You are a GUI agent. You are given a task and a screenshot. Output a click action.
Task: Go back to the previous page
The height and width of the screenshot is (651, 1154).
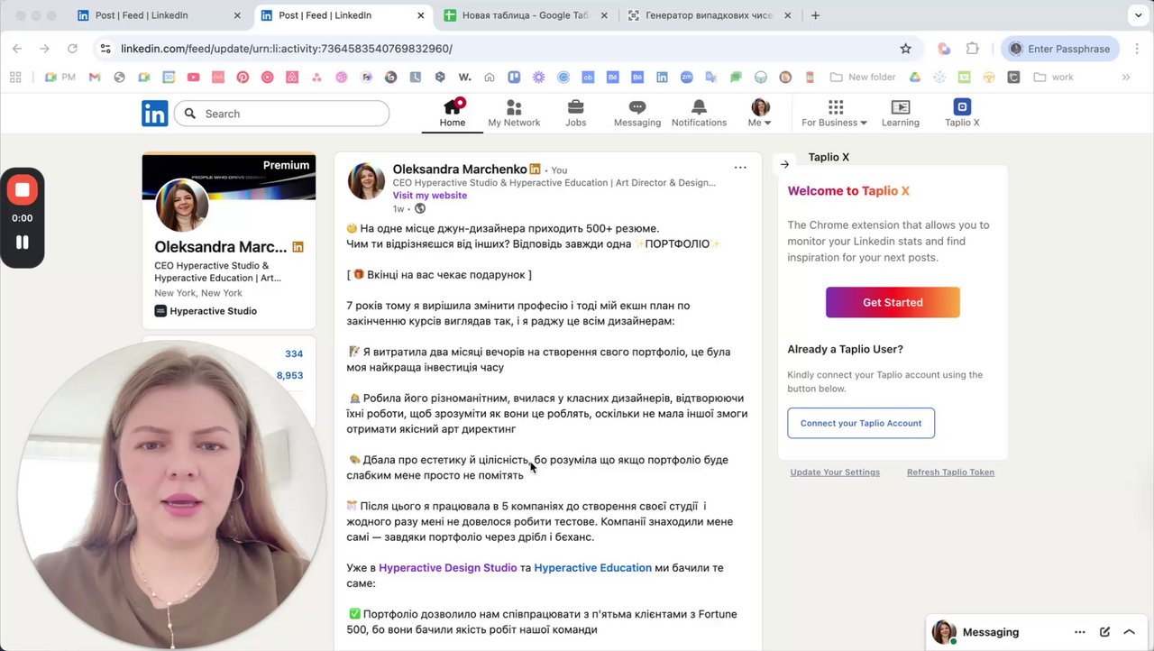coord(17,49)
